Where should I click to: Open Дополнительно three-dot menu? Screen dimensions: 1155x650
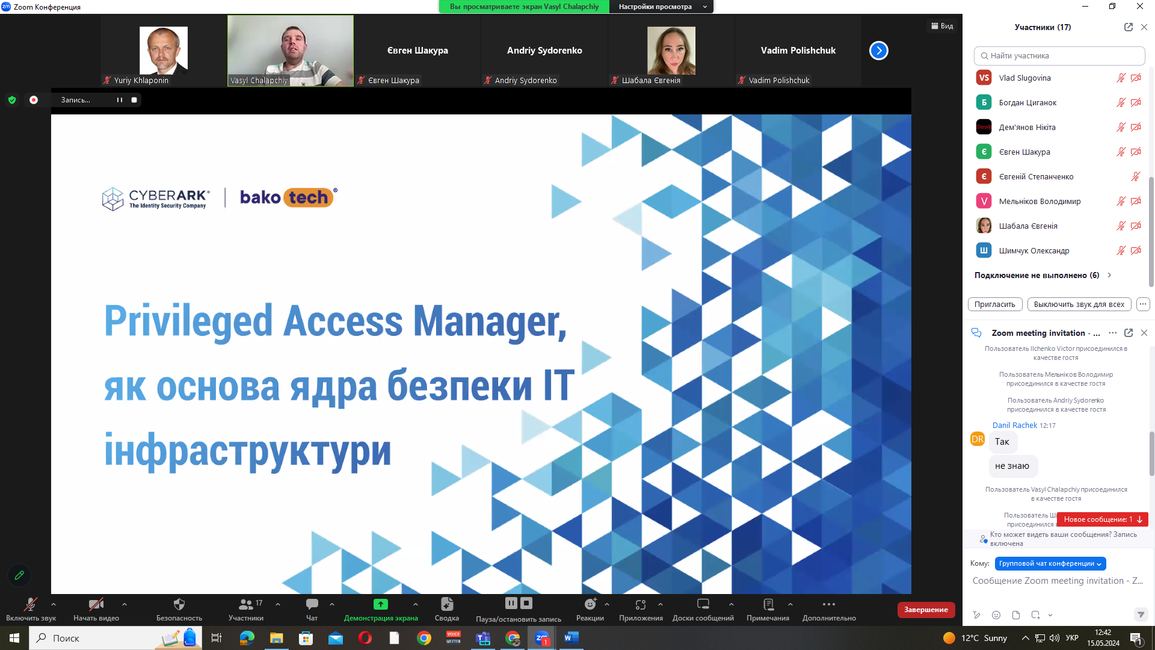coord(829,609)
